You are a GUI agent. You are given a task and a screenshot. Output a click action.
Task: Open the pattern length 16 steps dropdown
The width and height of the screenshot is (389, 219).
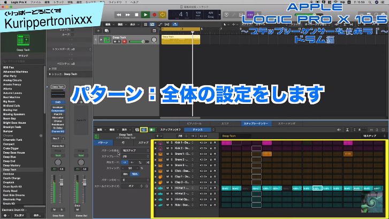pos(135,150)
